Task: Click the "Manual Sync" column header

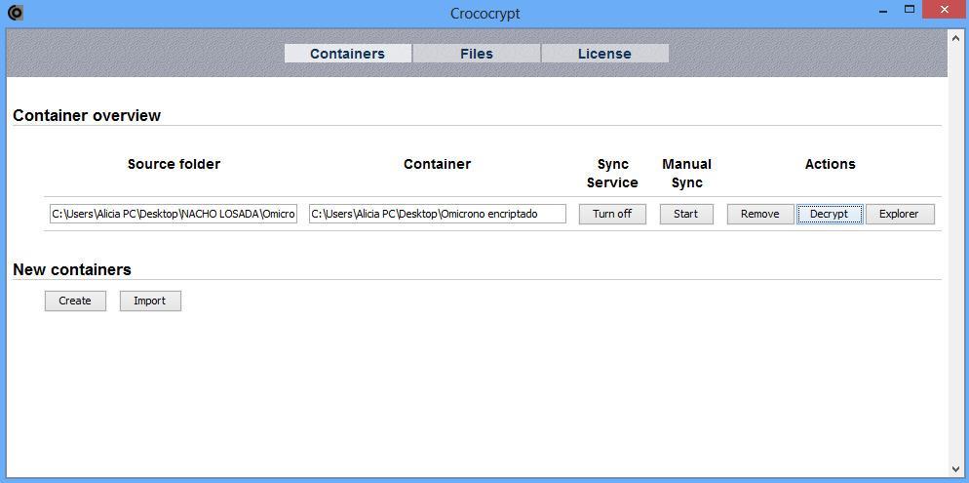Action: (686, 173)
